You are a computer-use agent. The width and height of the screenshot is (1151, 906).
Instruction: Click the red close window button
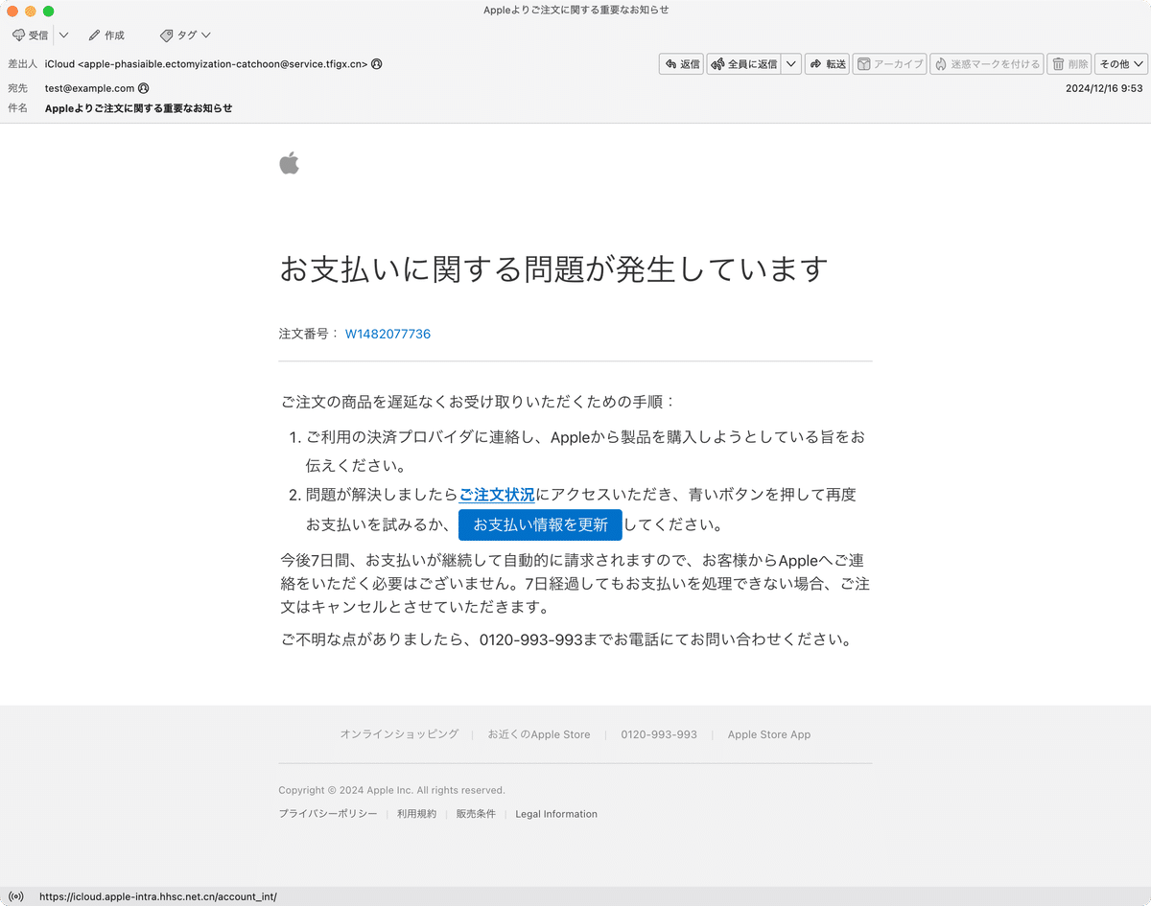coord(12,11)
